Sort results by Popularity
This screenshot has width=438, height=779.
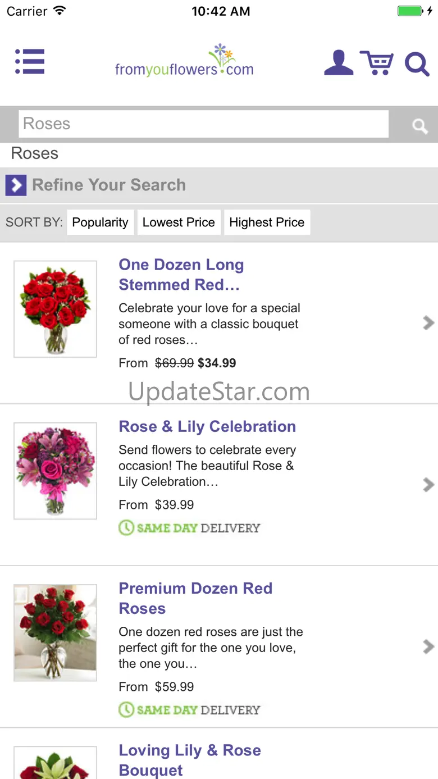[x=100, y=222]
